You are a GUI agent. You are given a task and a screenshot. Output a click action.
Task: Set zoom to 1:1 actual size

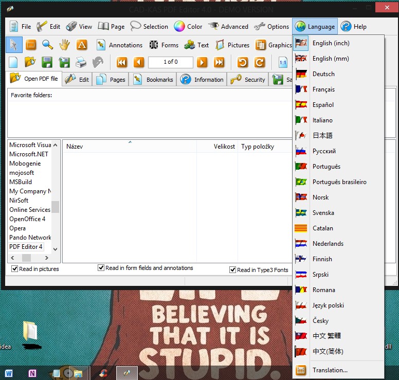tap(283, 62)
